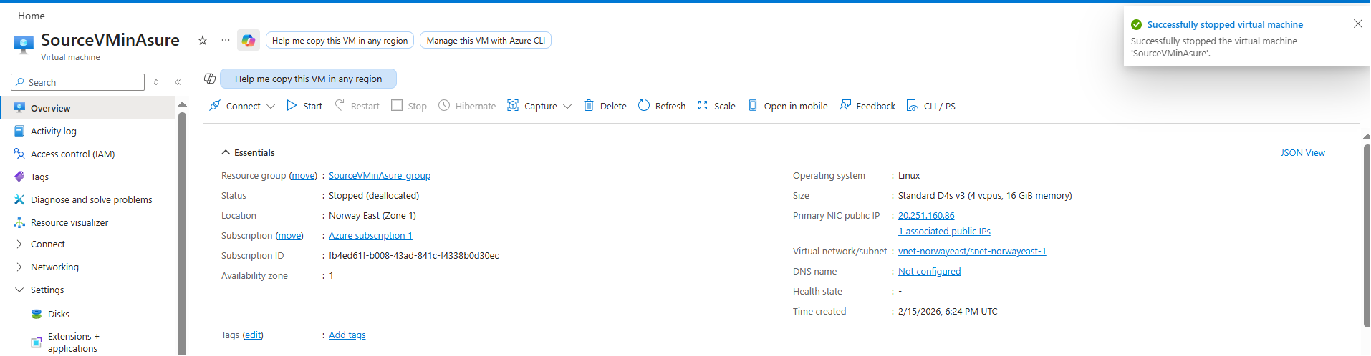Click Open in mobile
This screenshot has height=356, width=1371.
(788, 106)
